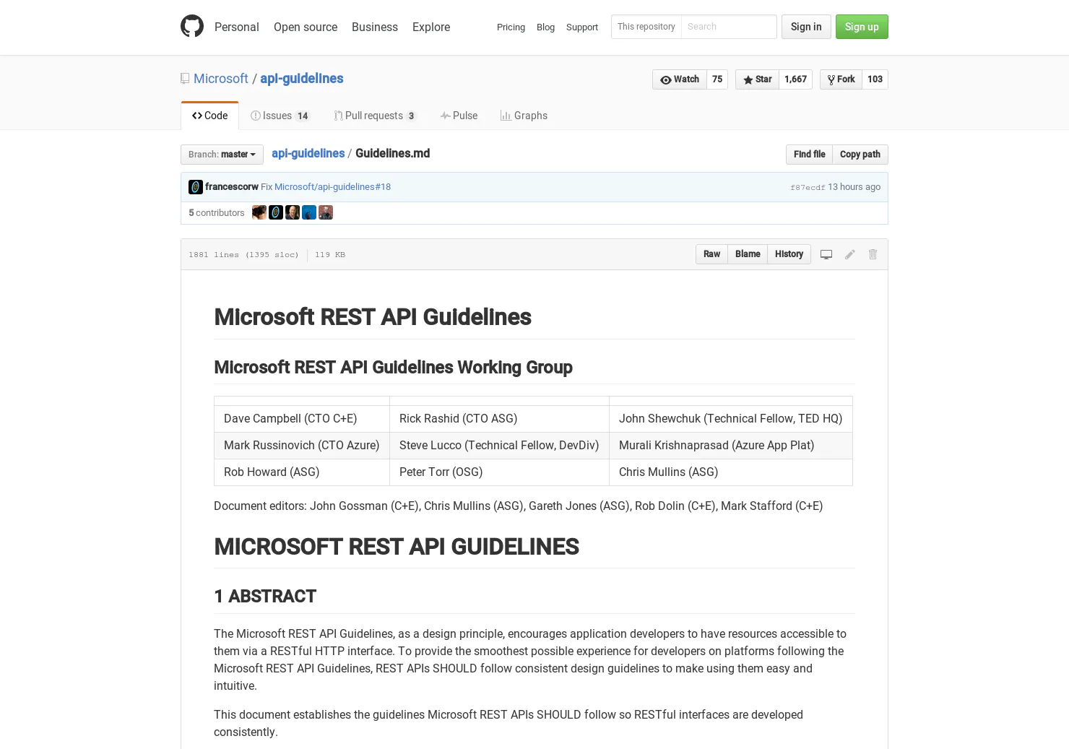View the 1,667 stargazers count
Screen dimensions: 1069x749
(x=795, y=79)
